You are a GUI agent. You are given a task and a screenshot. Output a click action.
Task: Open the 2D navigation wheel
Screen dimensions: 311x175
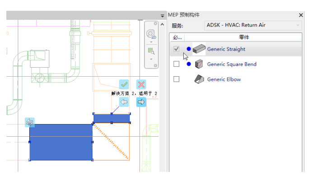coord(151,34)
